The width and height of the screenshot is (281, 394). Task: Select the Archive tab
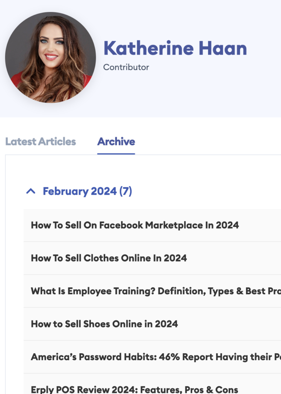(x=116, y=142)
